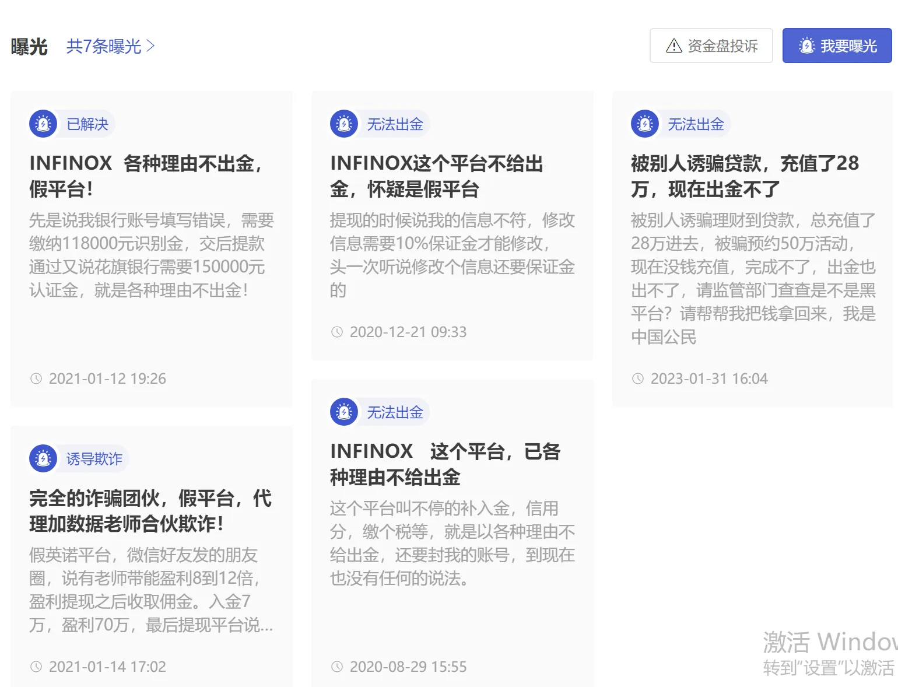The height and width of the screenshot is (687, 898).
Task: Click the siren icon beside 诱导欺诈 tag
Action: click(x=43, y=458)
